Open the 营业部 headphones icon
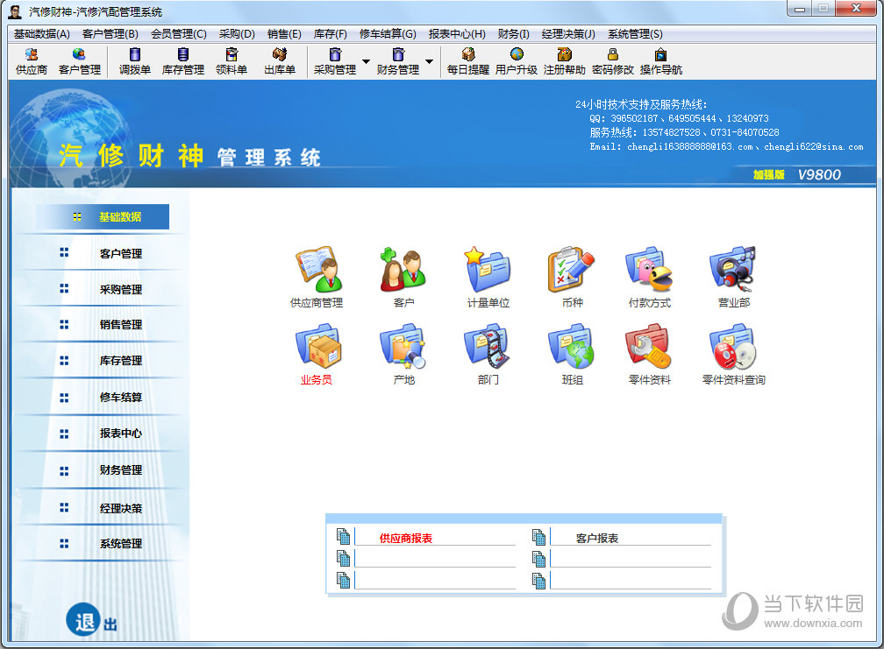 (x=733, y=269)
